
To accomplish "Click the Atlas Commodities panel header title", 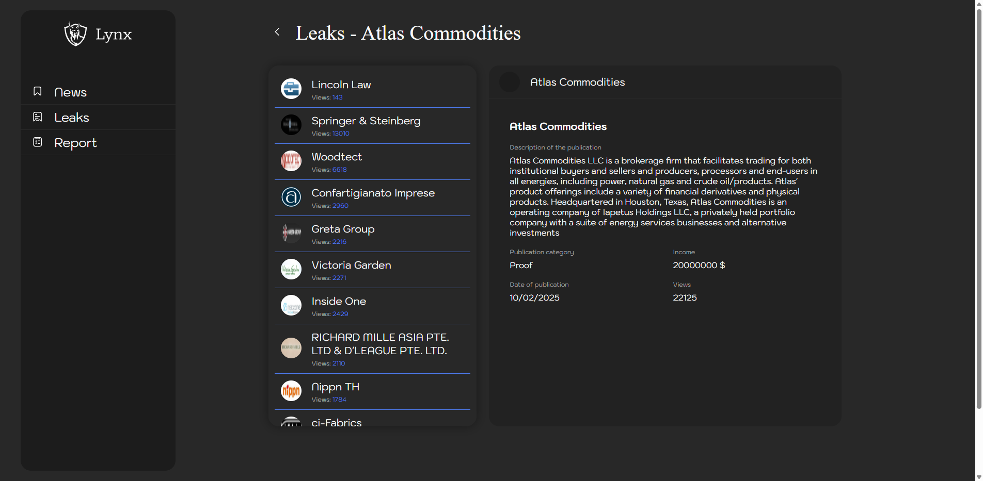I will coord(577,82).
